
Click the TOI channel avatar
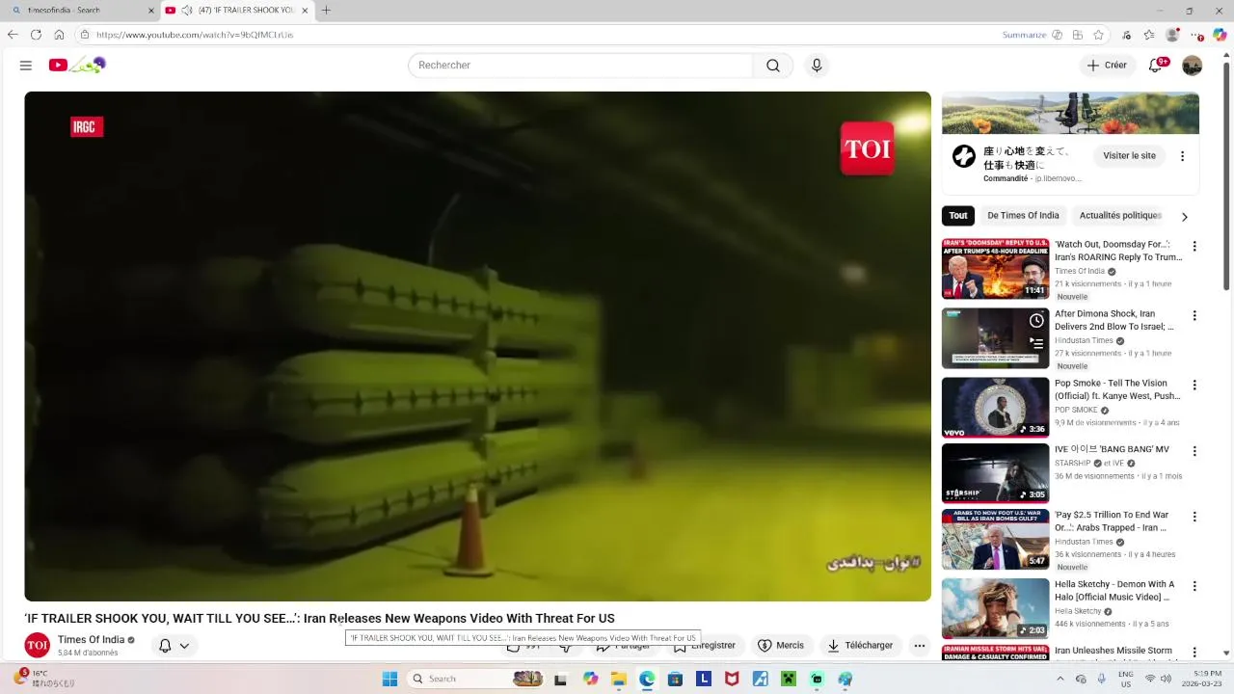click(x=38, y=645)
